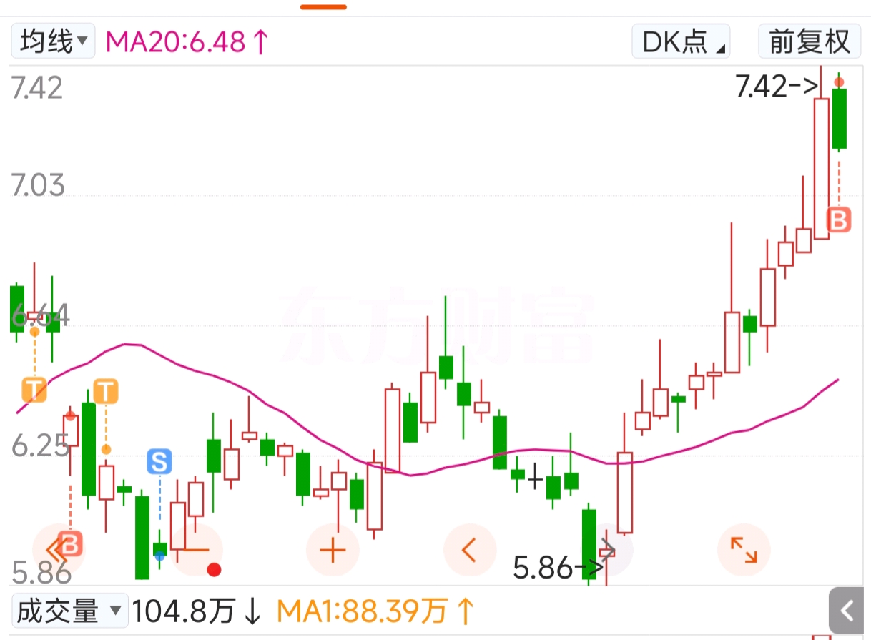
Task: Click the 7.42 top price axis label
Action: pos(38,87)
